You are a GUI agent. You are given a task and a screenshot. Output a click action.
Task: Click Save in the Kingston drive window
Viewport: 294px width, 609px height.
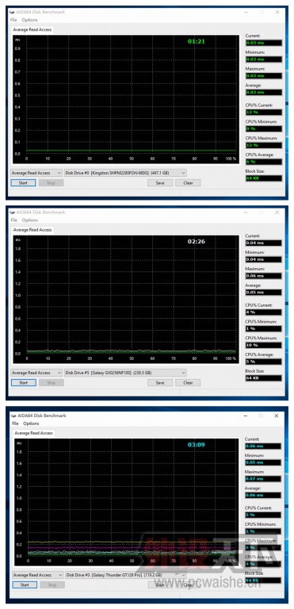160,183
